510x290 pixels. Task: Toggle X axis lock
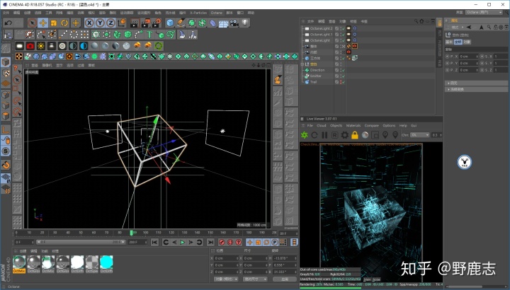click(x=89, y=23)
